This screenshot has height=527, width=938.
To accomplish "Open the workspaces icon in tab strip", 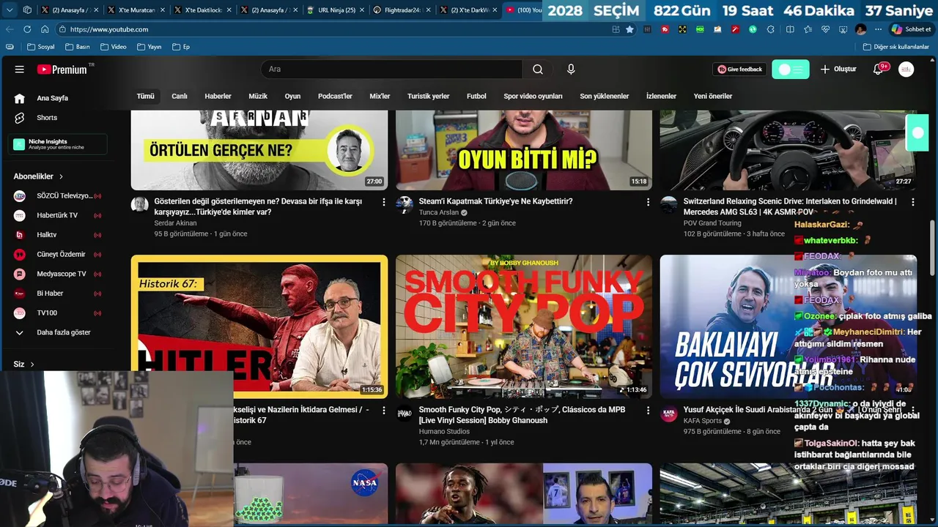I will [27, 10].
